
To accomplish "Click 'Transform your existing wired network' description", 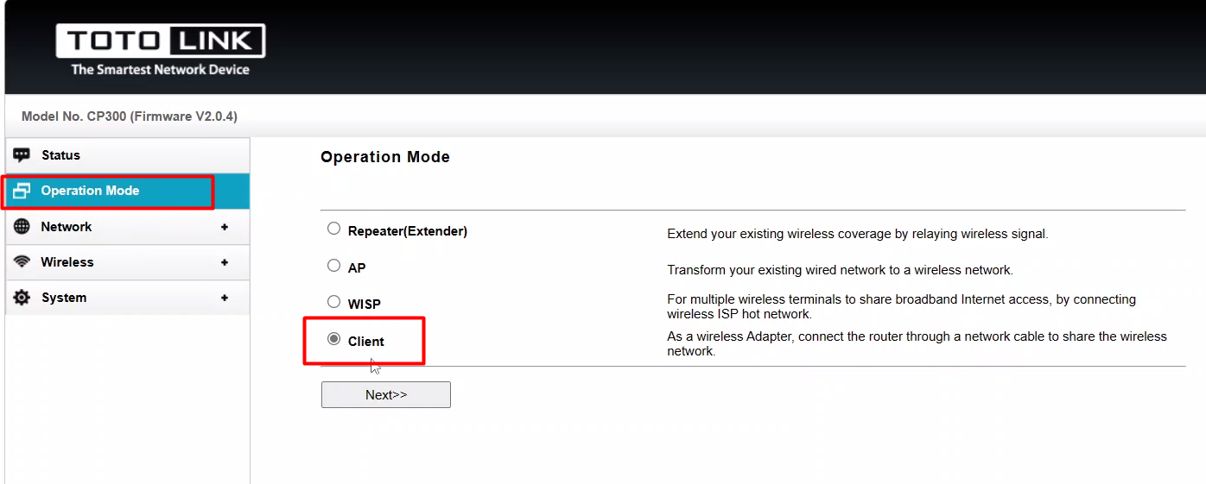I will pos(840,270).
